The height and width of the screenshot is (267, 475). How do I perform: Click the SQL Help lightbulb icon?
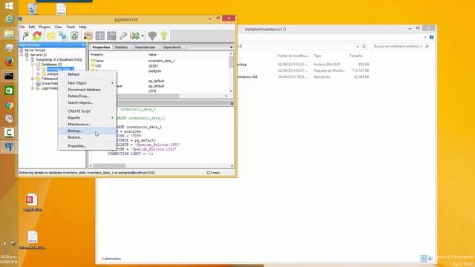[x=164, y=36]
